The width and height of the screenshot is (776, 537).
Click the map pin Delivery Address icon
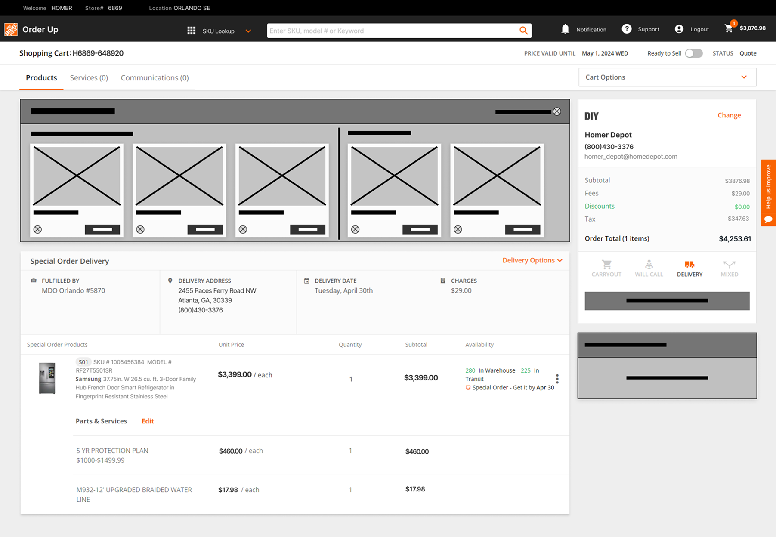point(170,281)
